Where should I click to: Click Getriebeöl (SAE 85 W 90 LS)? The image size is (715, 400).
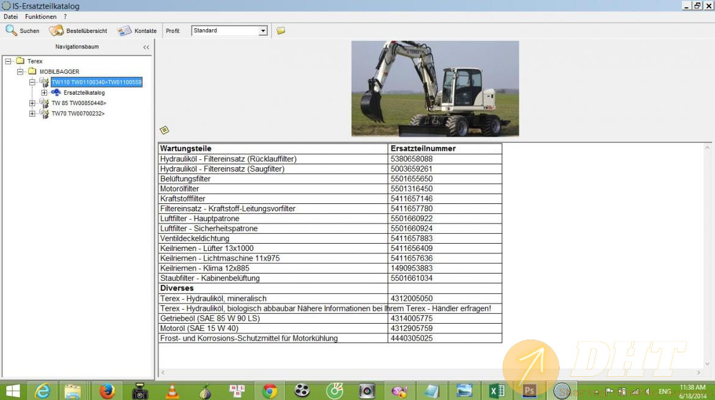[210, 318]
